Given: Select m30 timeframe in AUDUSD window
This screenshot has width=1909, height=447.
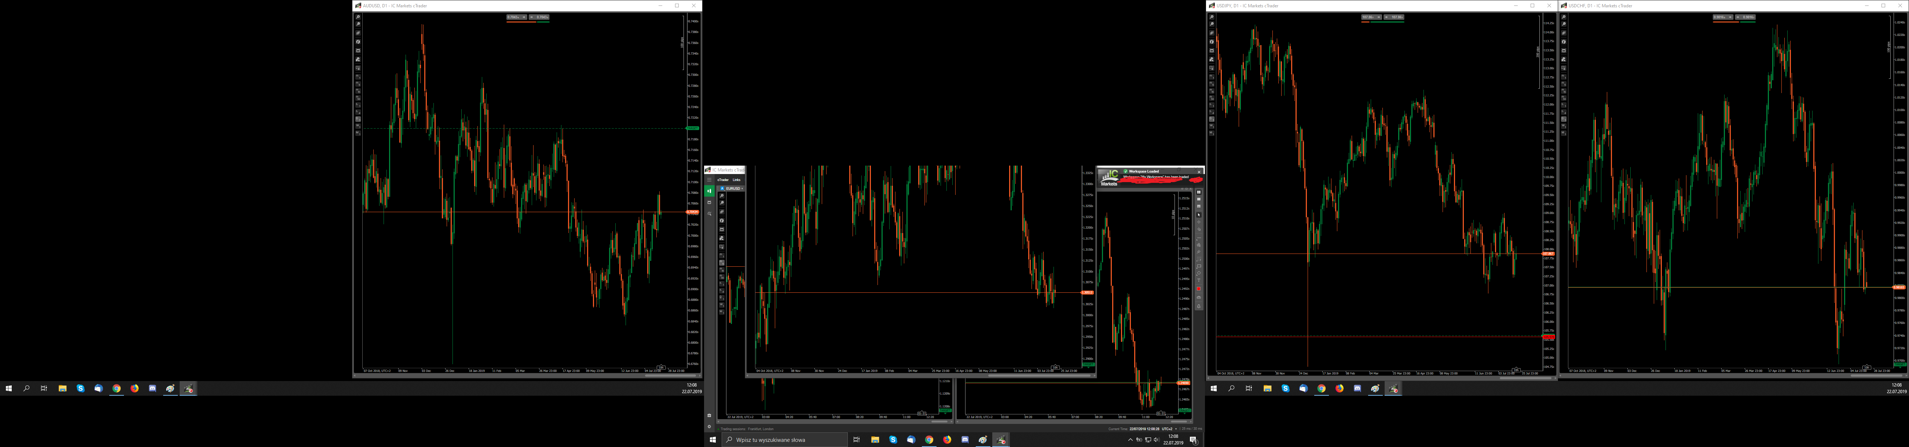Looking at the screenshot, I should 359,98.
